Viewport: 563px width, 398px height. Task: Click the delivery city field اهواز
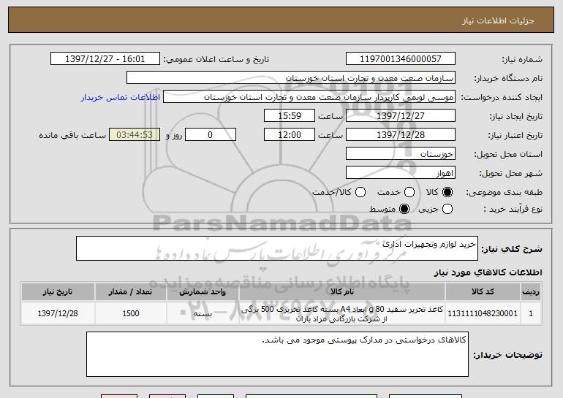coord(401,173)
